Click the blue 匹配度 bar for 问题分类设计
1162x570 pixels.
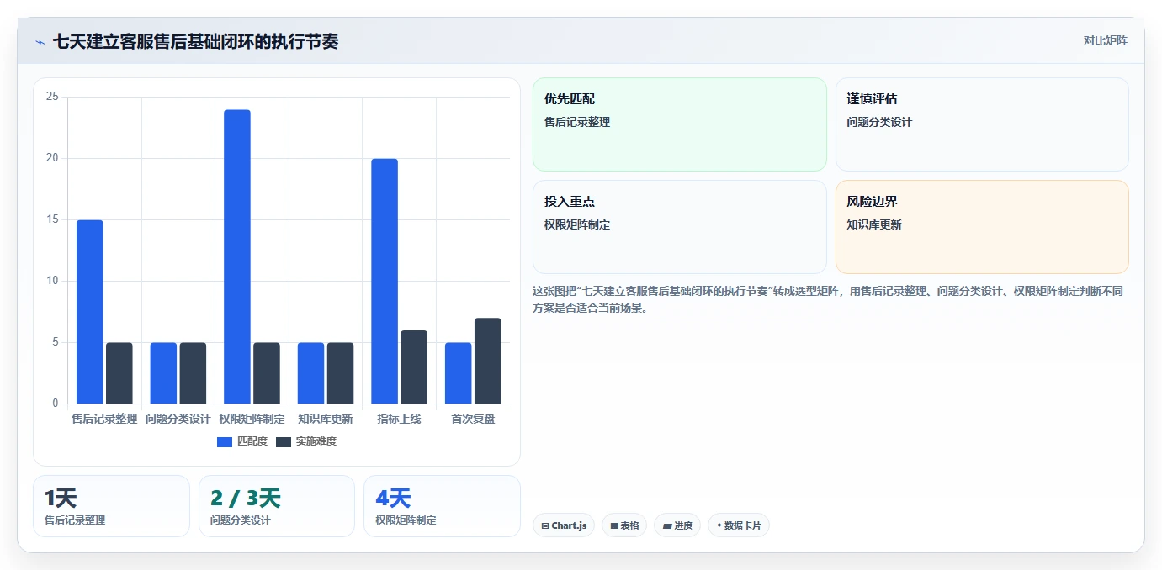tap(163, 373)
